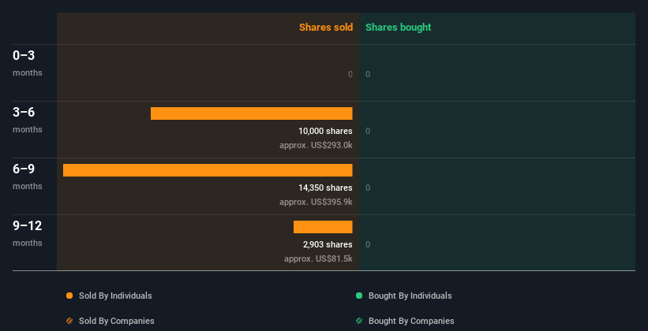Screen dimensions: 648x331
Task: Click the striped Sold By Companies legend icon
Action: click(x=69, y=321)
